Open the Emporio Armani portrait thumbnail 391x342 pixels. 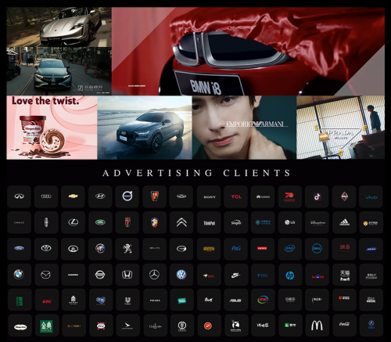coord(244,128)
